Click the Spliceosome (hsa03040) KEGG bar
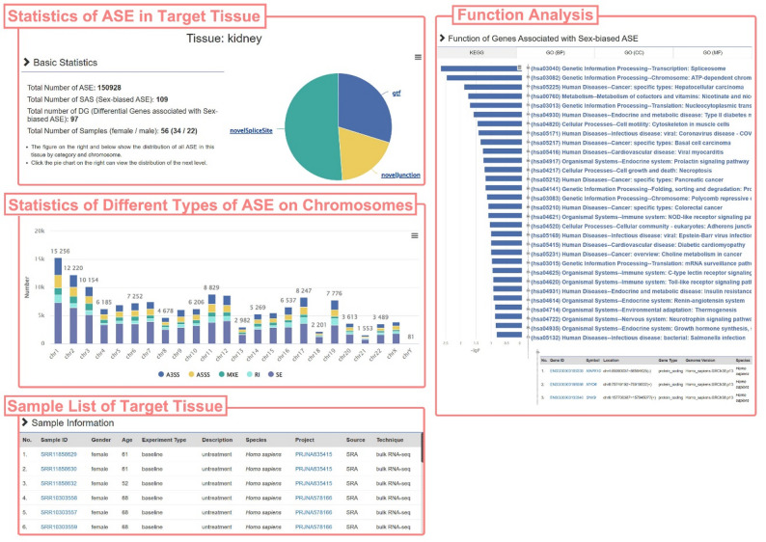This screenshot has height=542, width=766. 481,68
